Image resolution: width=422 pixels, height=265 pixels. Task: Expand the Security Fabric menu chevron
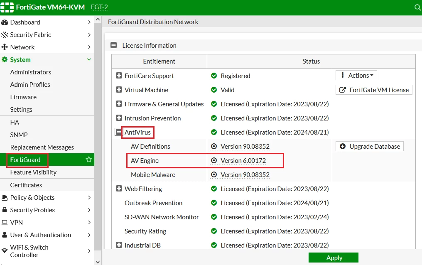coord(89,35)
